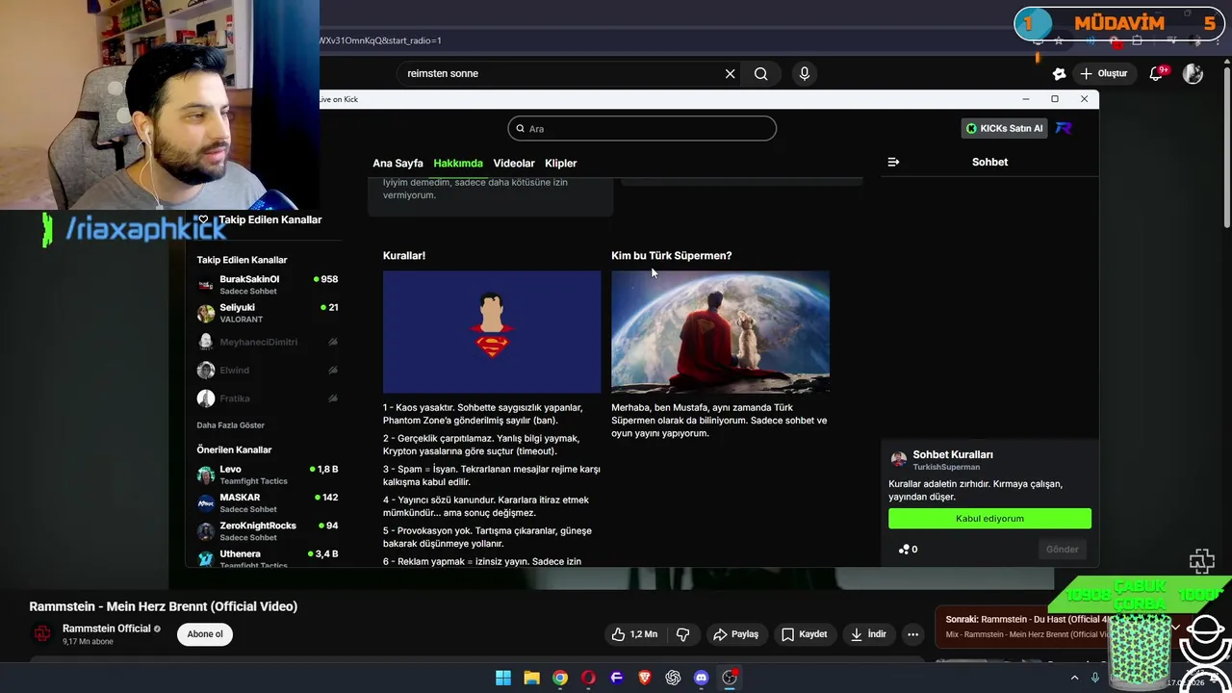Open the YouTube account avatar menu
The width and height of the screenshot is (1232, 693).
click(x=1193, y=73)
